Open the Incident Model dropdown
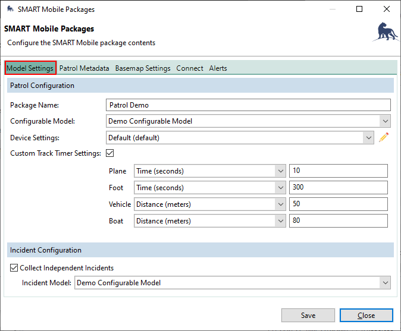 click(x=233, y=283)
